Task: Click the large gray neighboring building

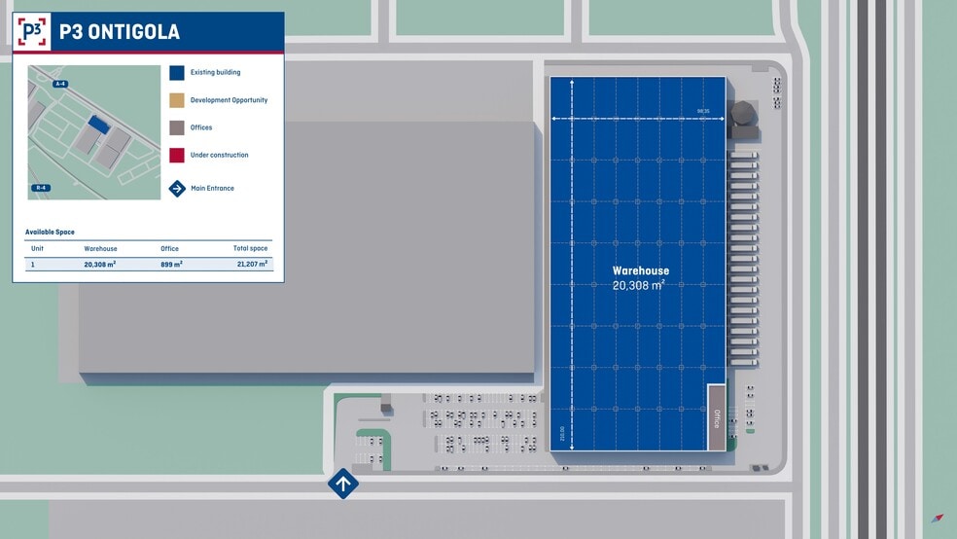Action: click(x=306, y=248)
